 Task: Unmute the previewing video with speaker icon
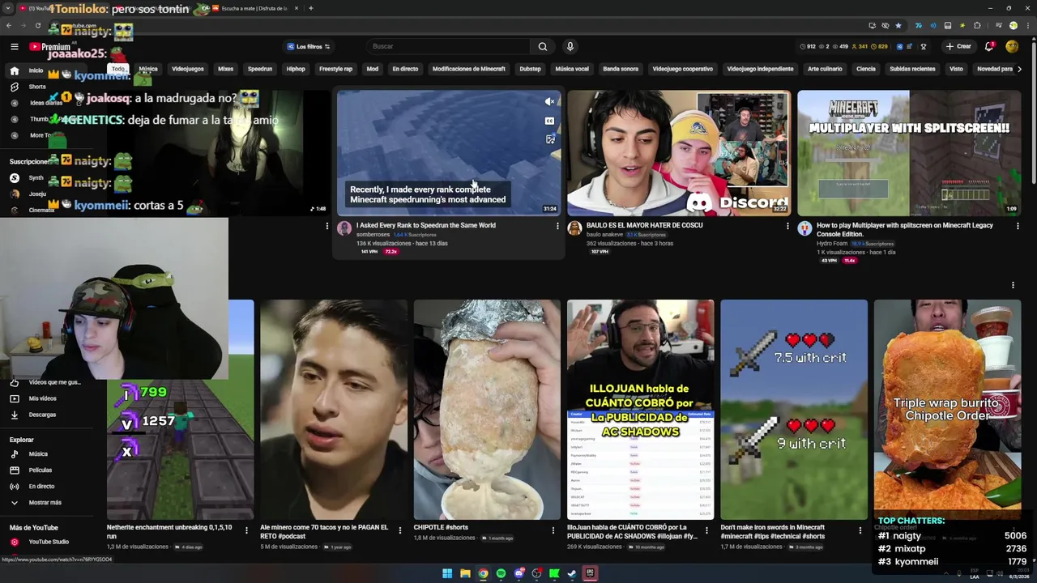[x=549, y=102]
